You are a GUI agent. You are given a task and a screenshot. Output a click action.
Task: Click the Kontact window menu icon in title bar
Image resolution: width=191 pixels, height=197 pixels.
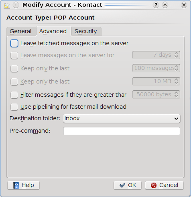(6, 5)
